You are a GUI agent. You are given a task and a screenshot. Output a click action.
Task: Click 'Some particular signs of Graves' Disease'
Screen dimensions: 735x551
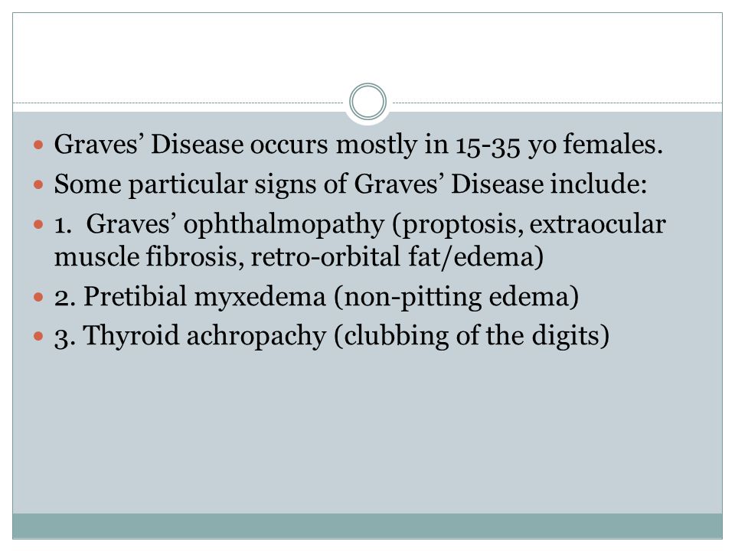(x=298, y=184)
